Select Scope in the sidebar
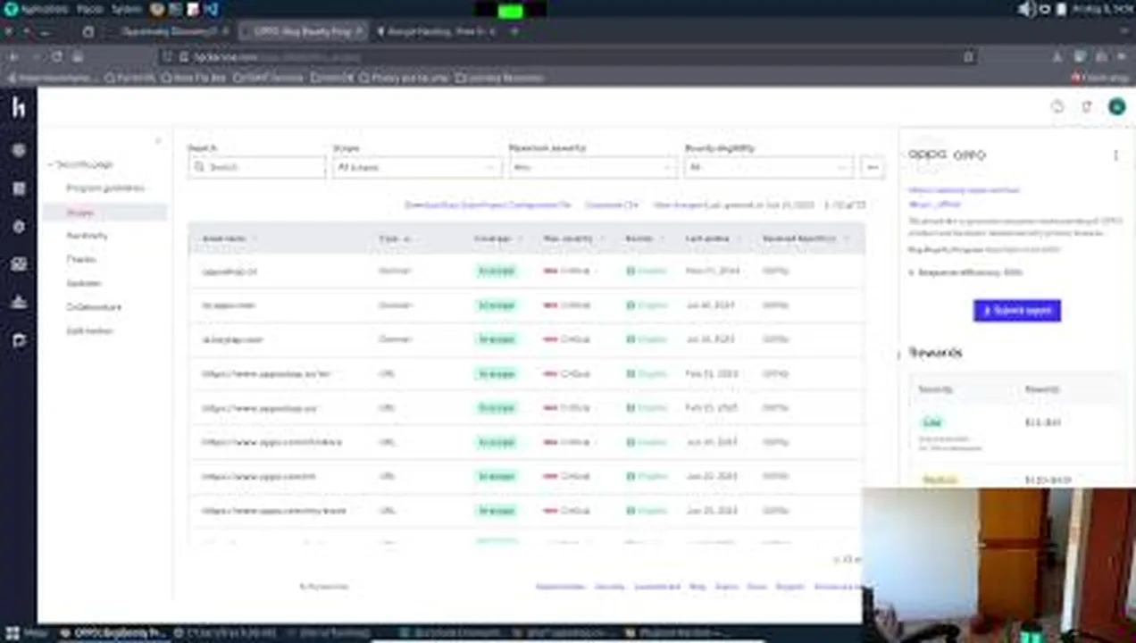Screen dimensions: 1136x643 104,213
